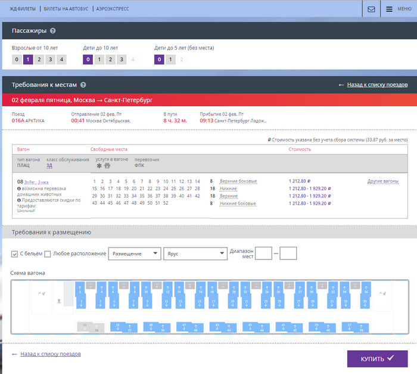This screenshot has width=417, height=374.
Task: Open the АЭРОЭКСПРЕСС section
Action: click(113, 9)
